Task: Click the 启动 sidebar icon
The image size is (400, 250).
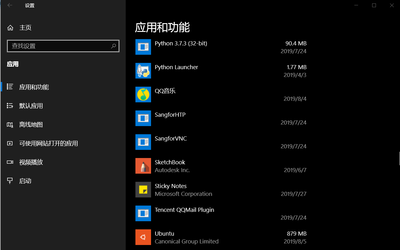Action: point(10,181)
